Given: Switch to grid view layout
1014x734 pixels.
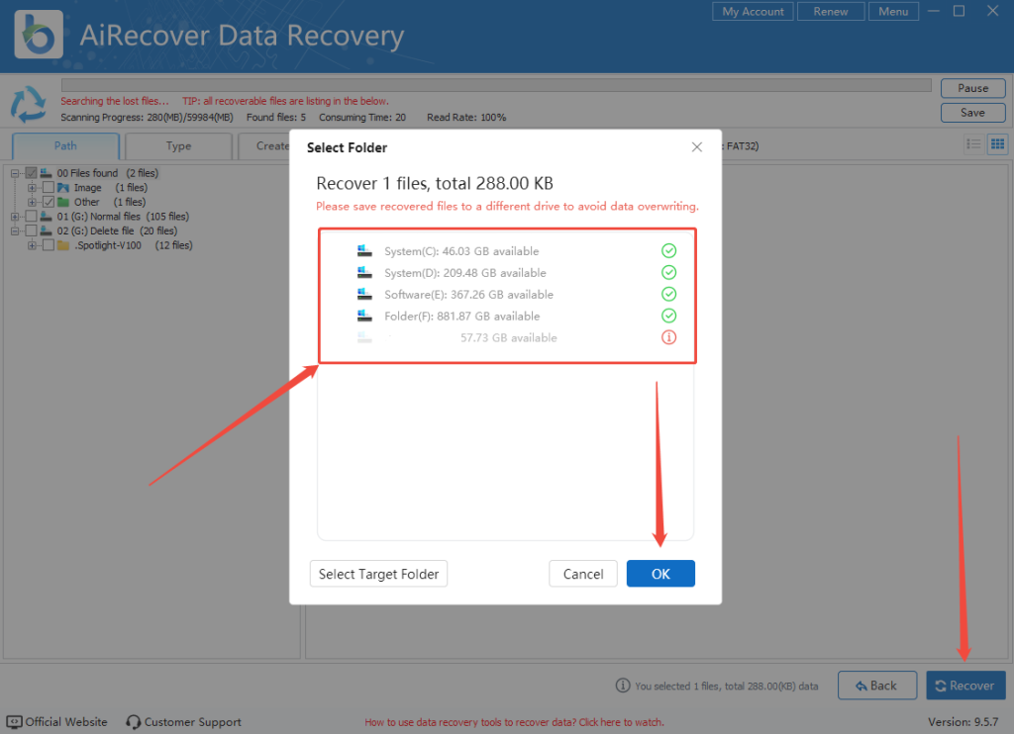Looking at the screenshot, I should tap(997, 143).
